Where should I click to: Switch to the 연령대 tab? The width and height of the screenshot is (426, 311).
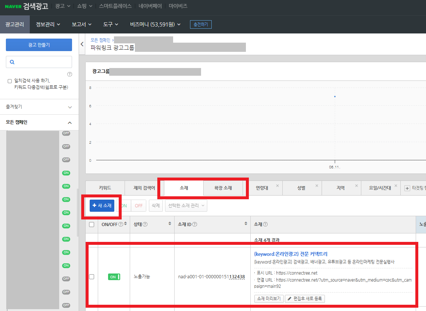262,188
